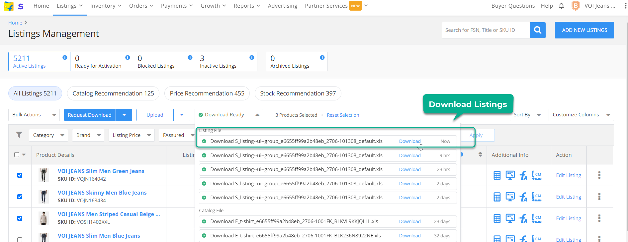Show info for Archived Listings
This screenshot has width=628, height=242.
click(322, 57)
